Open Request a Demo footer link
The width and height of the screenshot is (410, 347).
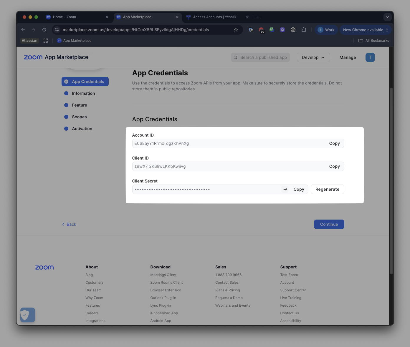click(x=229, y=298)
